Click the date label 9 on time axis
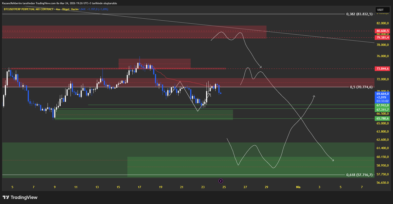 pos(55,187)
